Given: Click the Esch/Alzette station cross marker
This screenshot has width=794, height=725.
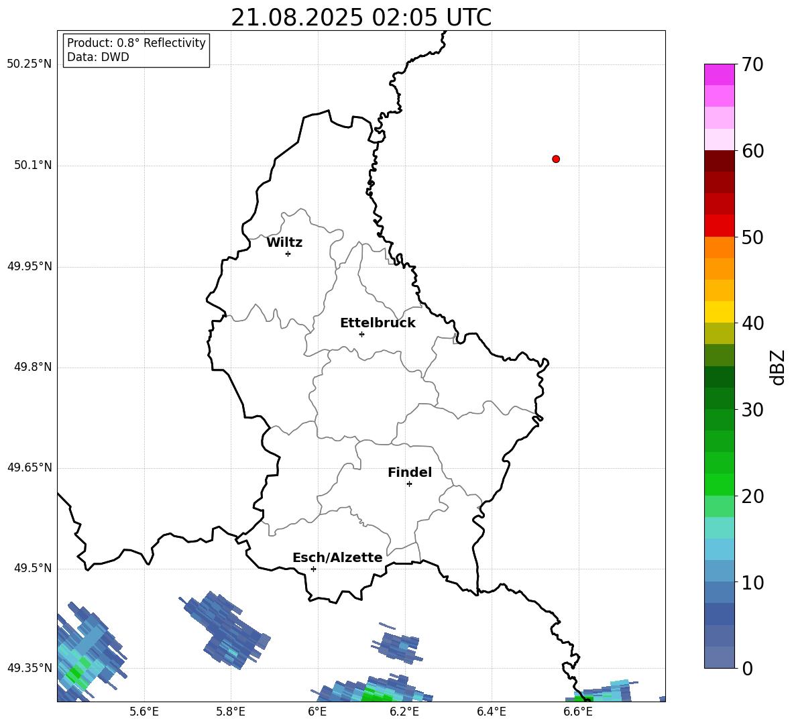Looking at the screenshot, I should coord(313,569).
